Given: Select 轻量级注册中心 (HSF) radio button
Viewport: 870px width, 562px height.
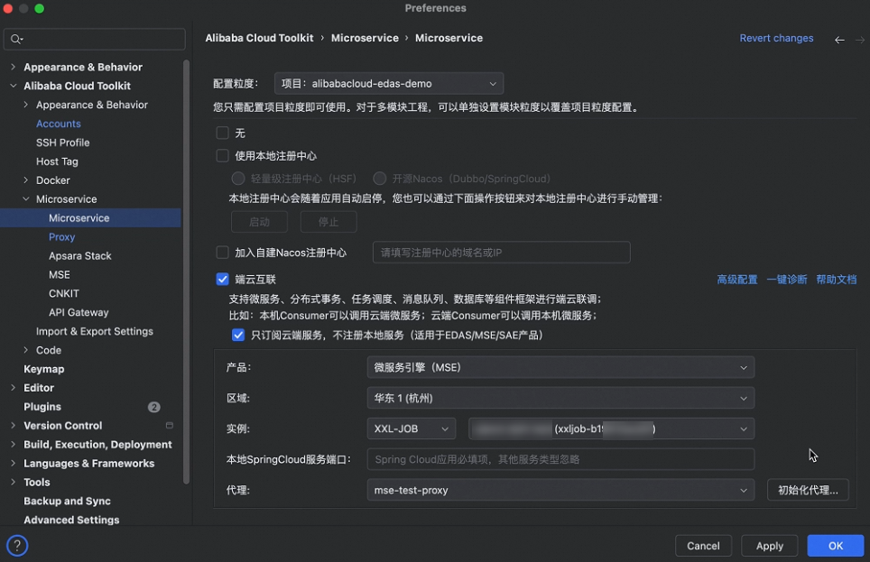Looking at the screenshot, I should click(x=238, y=179).
